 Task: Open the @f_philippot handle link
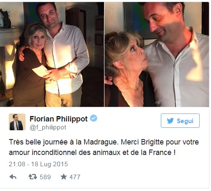48,127
